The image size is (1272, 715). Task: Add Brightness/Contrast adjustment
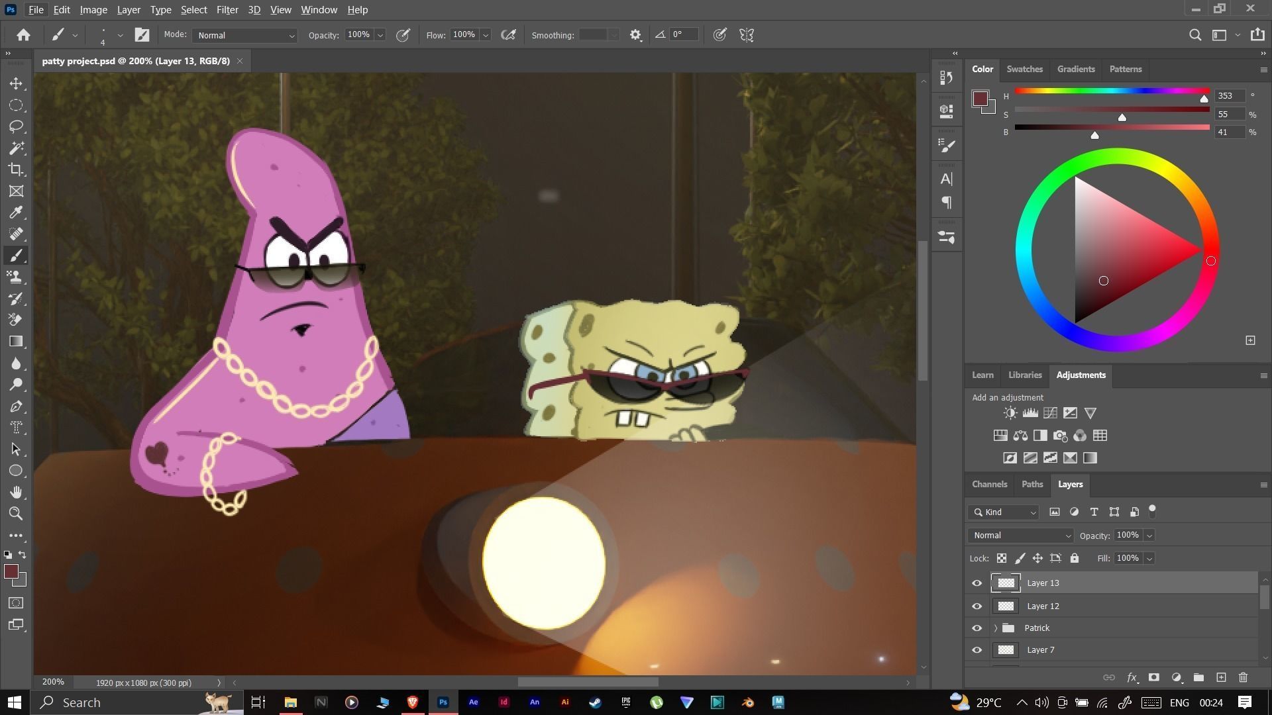[x=1010, y=413]
